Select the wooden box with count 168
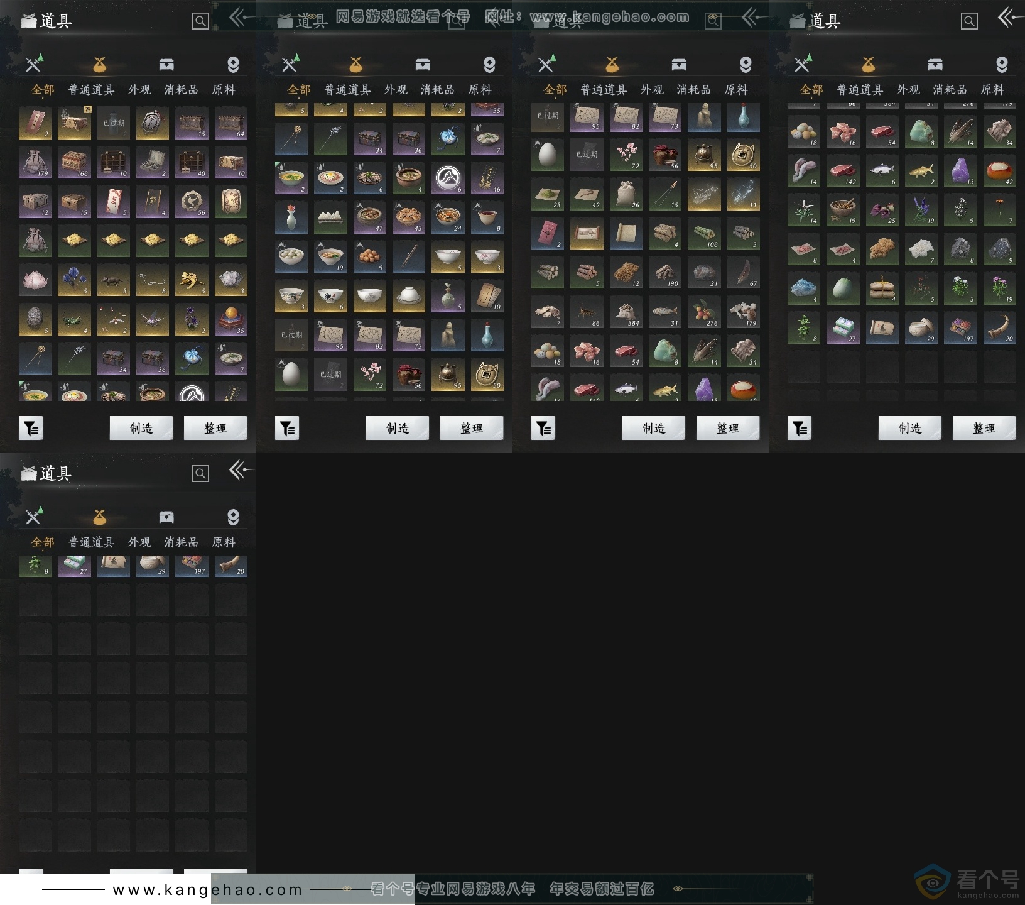The height and width of the screenshot is (905, 1025). 74,163
